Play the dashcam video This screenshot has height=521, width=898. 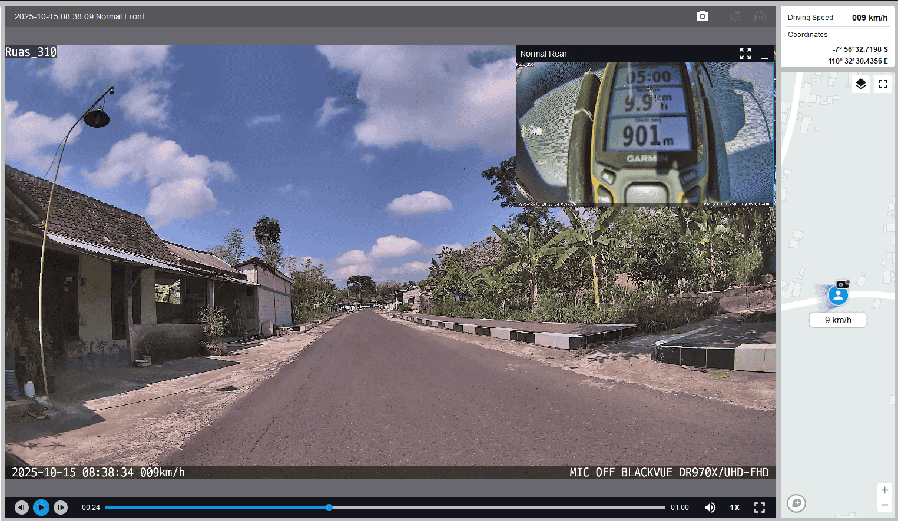click(x=41, y=507)
